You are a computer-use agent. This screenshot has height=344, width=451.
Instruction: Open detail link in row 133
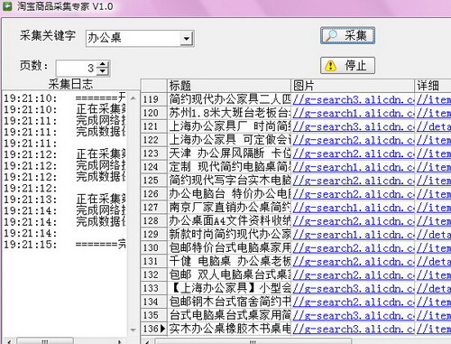coord(433,288)
